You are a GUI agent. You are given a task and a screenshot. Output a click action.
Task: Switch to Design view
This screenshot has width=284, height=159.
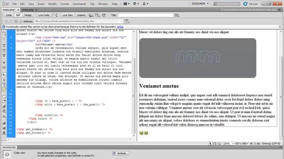pyautogui.click(x=28, y=15)
